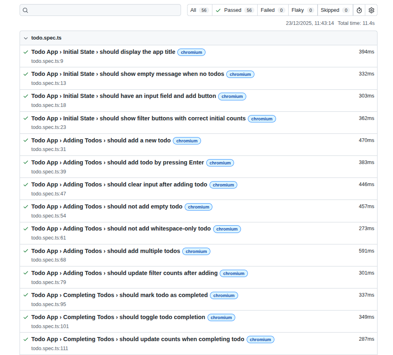
Task: Open 'should update counts when completing todo' test
Action: (x=138, y=339)
